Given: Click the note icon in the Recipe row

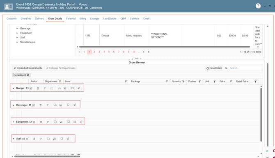Looking at the screenshot, I should tap(72, 88).
